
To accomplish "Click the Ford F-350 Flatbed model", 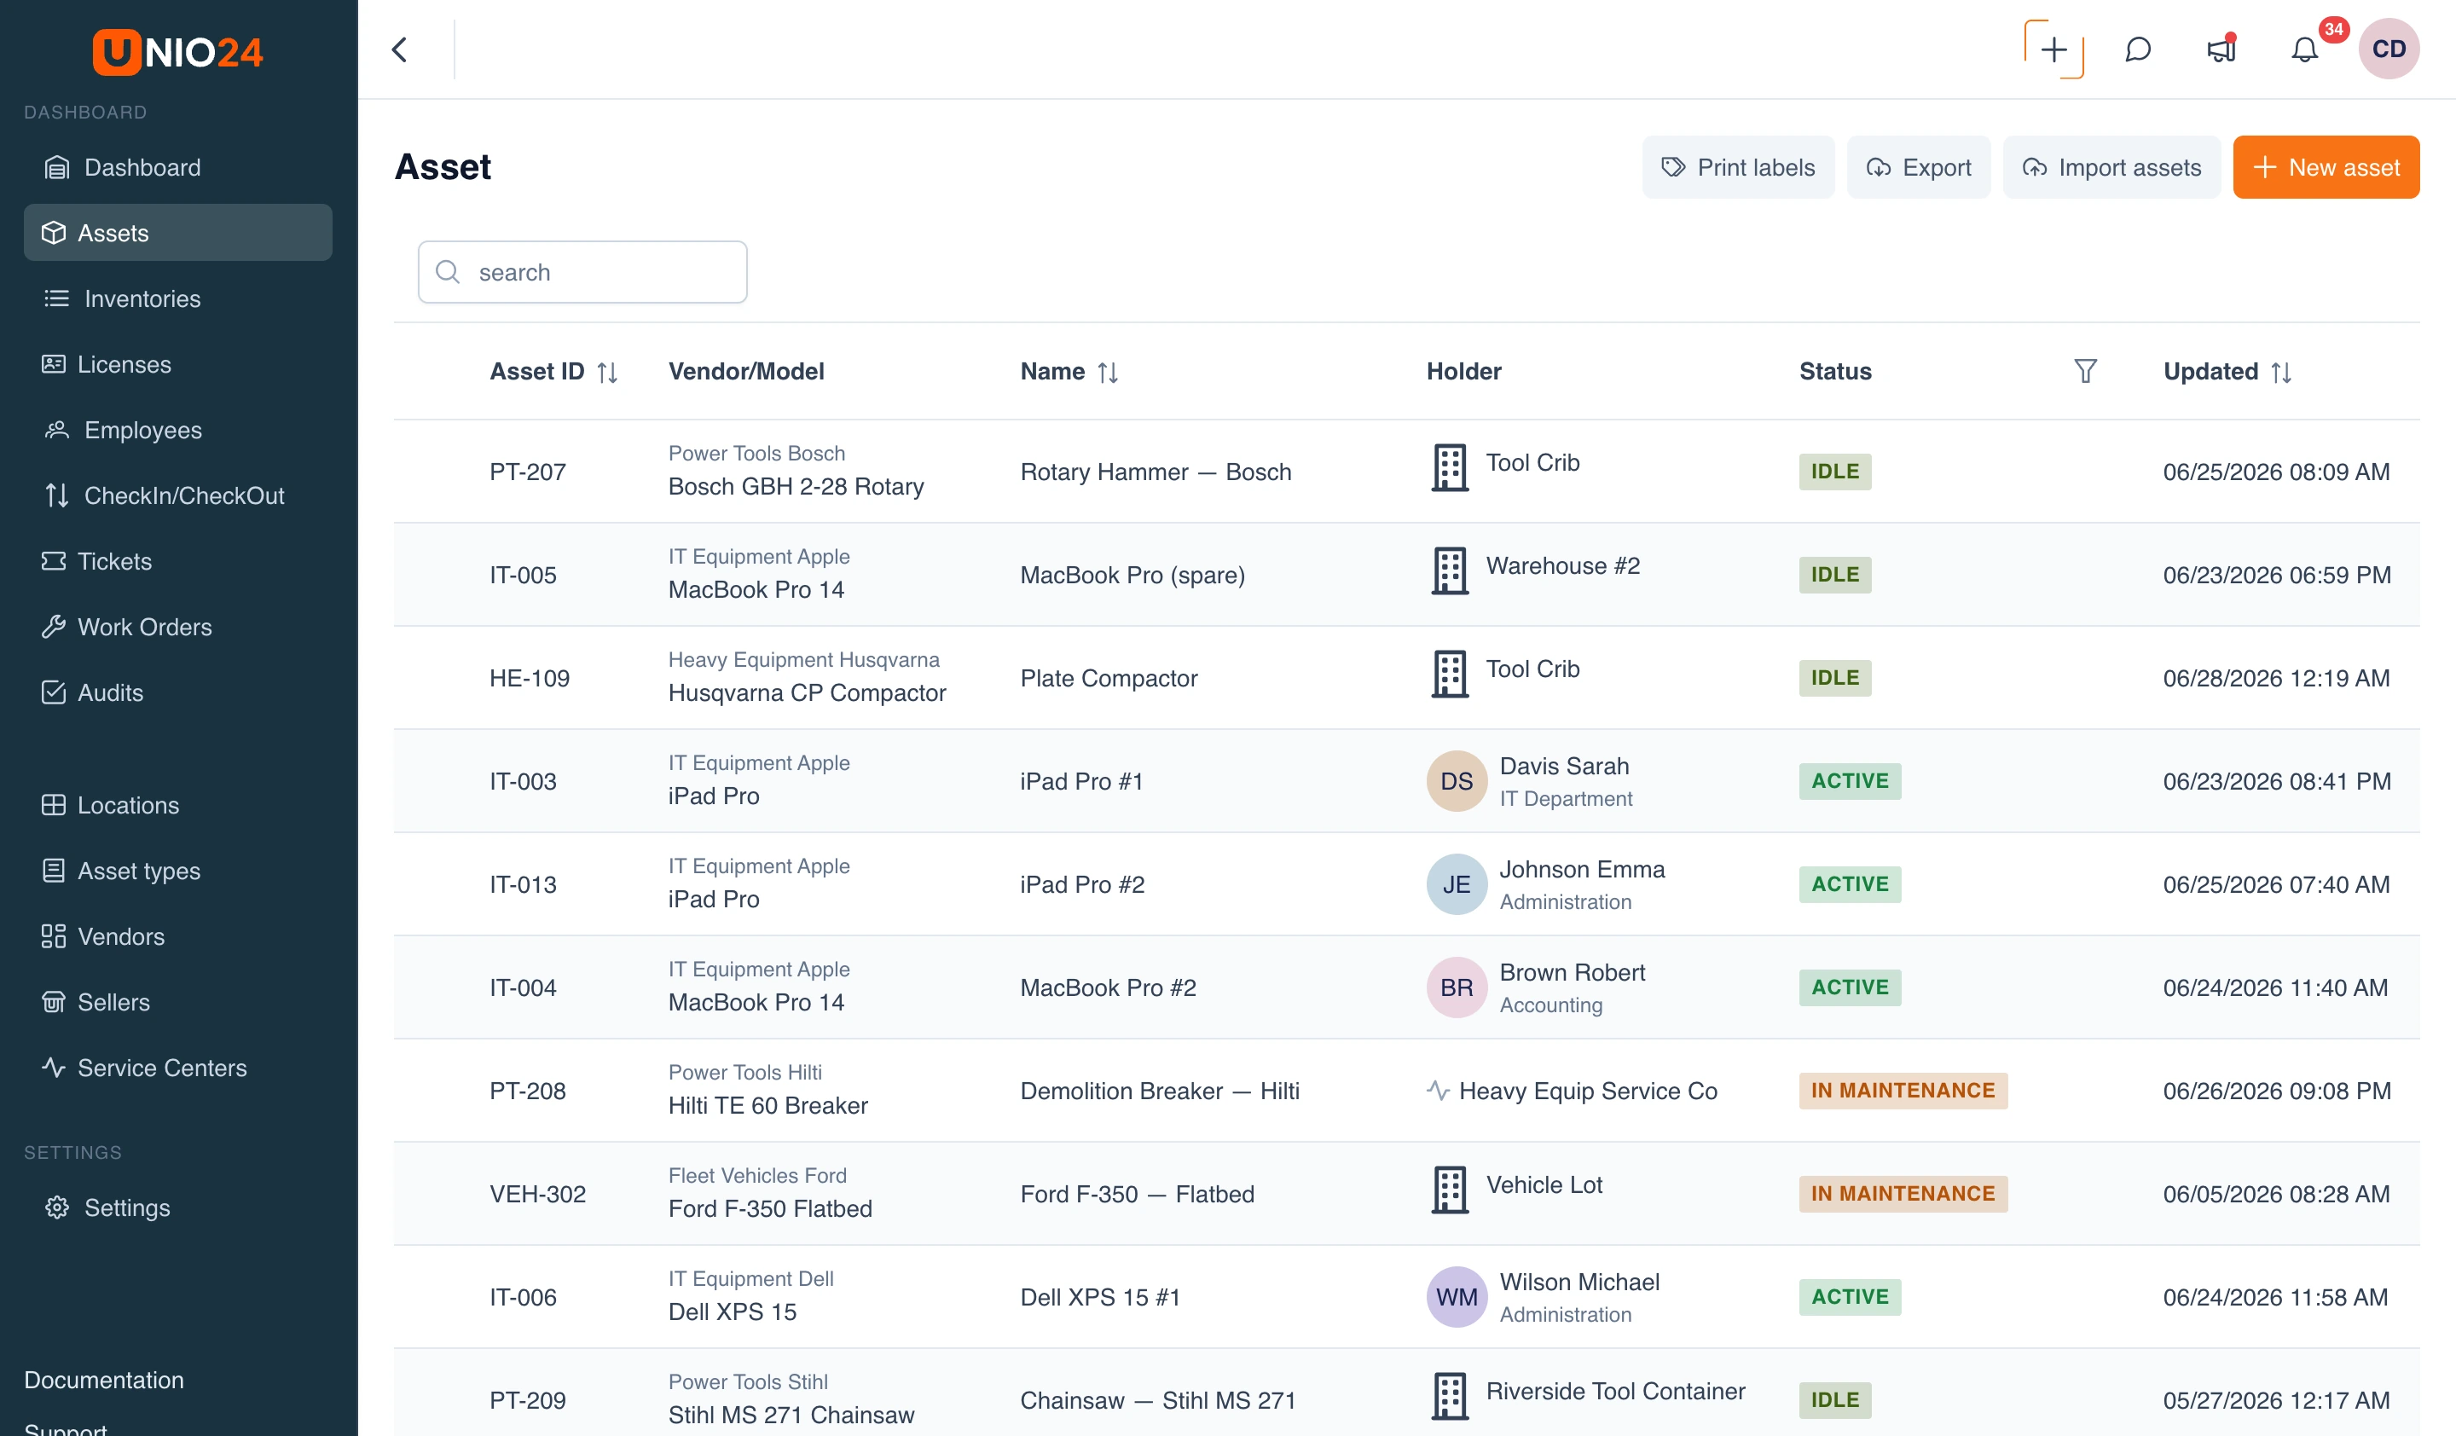I will [770, 1210].
